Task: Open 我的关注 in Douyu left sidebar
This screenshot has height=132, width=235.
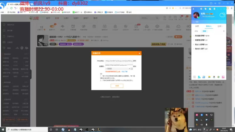Action: pos(11,25)
